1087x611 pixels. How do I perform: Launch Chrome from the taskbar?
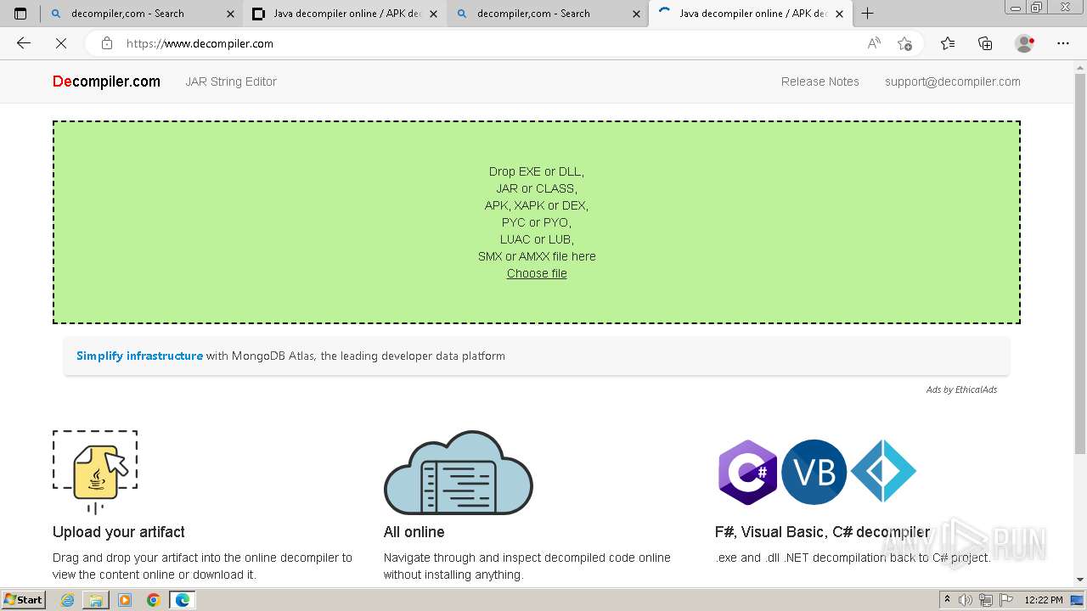[153, 600]
